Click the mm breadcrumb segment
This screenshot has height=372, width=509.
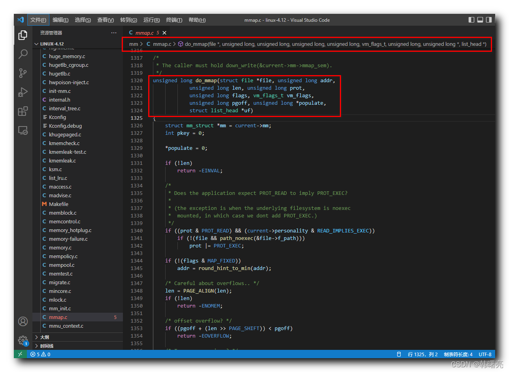click(134, 44)
